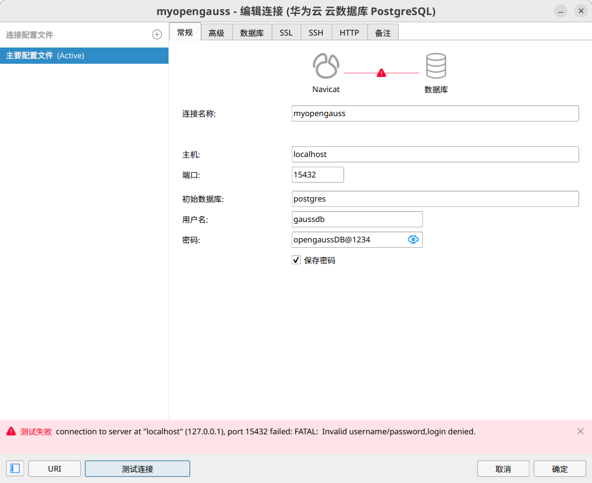The image size is (592, 483).
Task: Click the 保存密码 label text
Action: pos(319,260)
